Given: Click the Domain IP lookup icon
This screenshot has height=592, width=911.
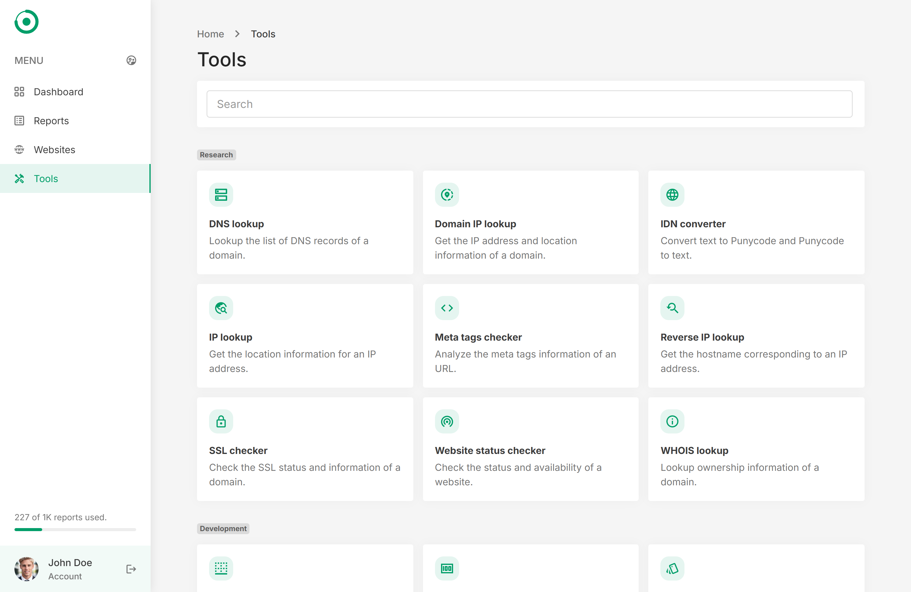Looking at the screenshot, I should (447, 194).
